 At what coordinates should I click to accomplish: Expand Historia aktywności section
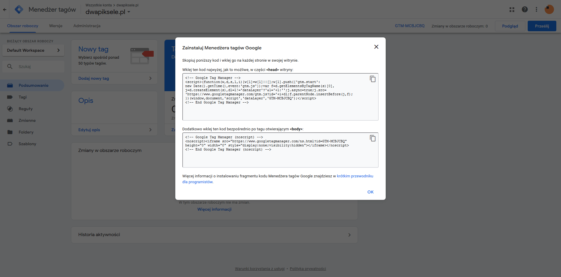214,235
